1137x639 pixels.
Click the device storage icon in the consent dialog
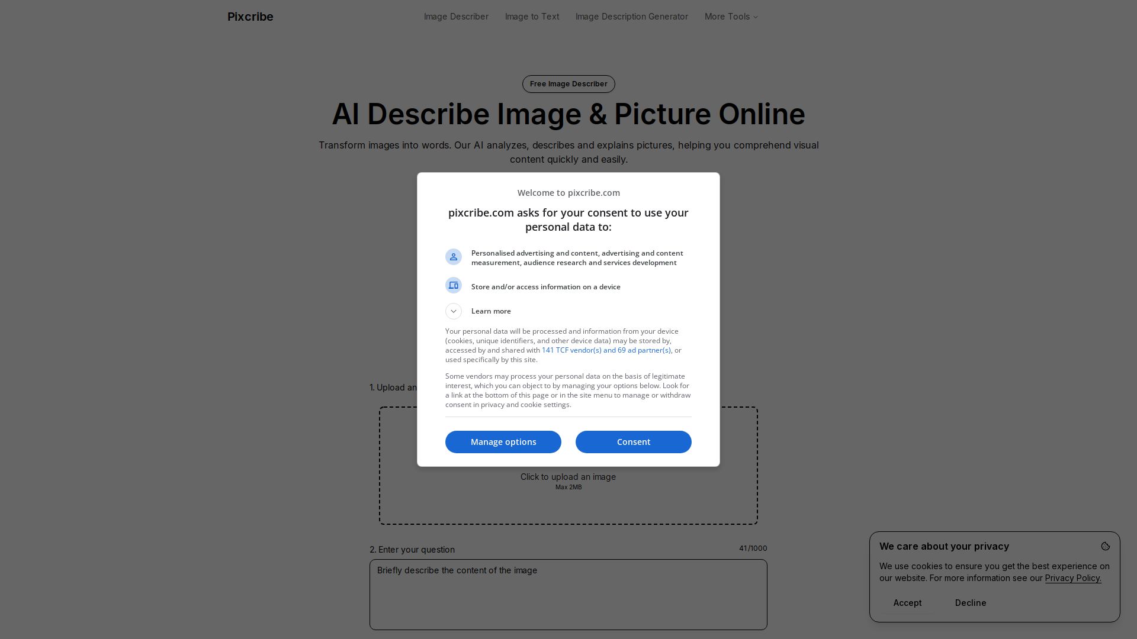point(454,286)
